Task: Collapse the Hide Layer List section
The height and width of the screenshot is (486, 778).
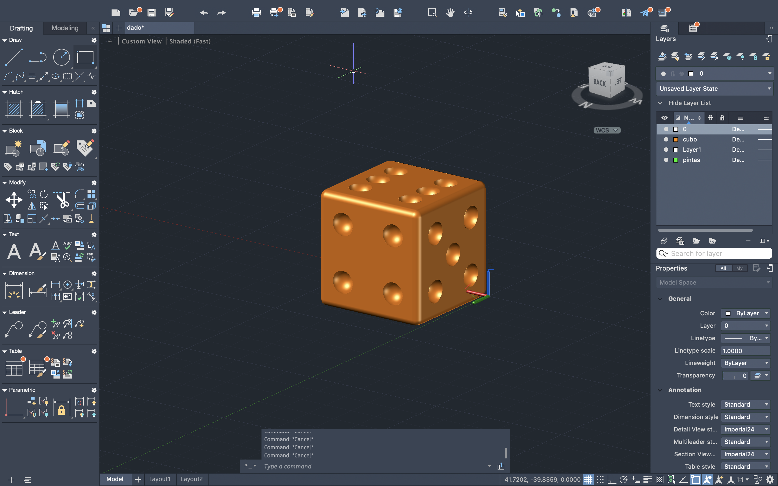Action: [660, 103]
